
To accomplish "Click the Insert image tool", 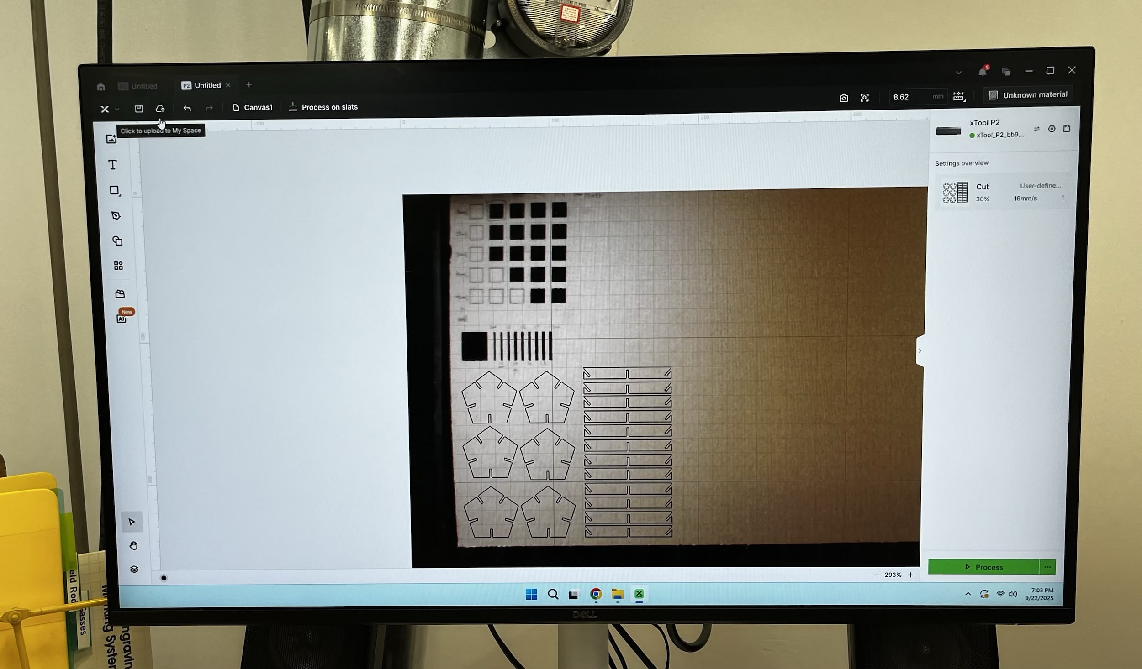I will (111, 139).
